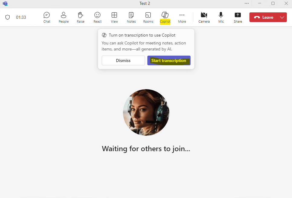The width and height of the screenshot is (292, 198).
Task: Show the People participants list
Action: (64, 18)
